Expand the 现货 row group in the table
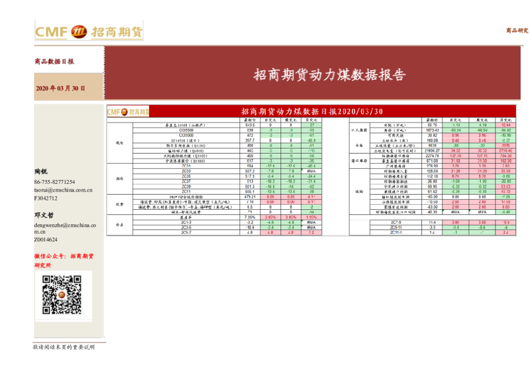Viewport: 532px width, 376px height. click(119, 144)
